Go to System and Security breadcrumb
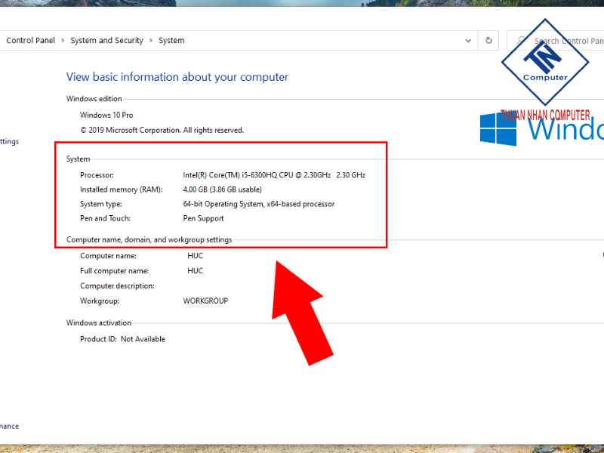This screenshot has width=604, height=453. point(106,41)
